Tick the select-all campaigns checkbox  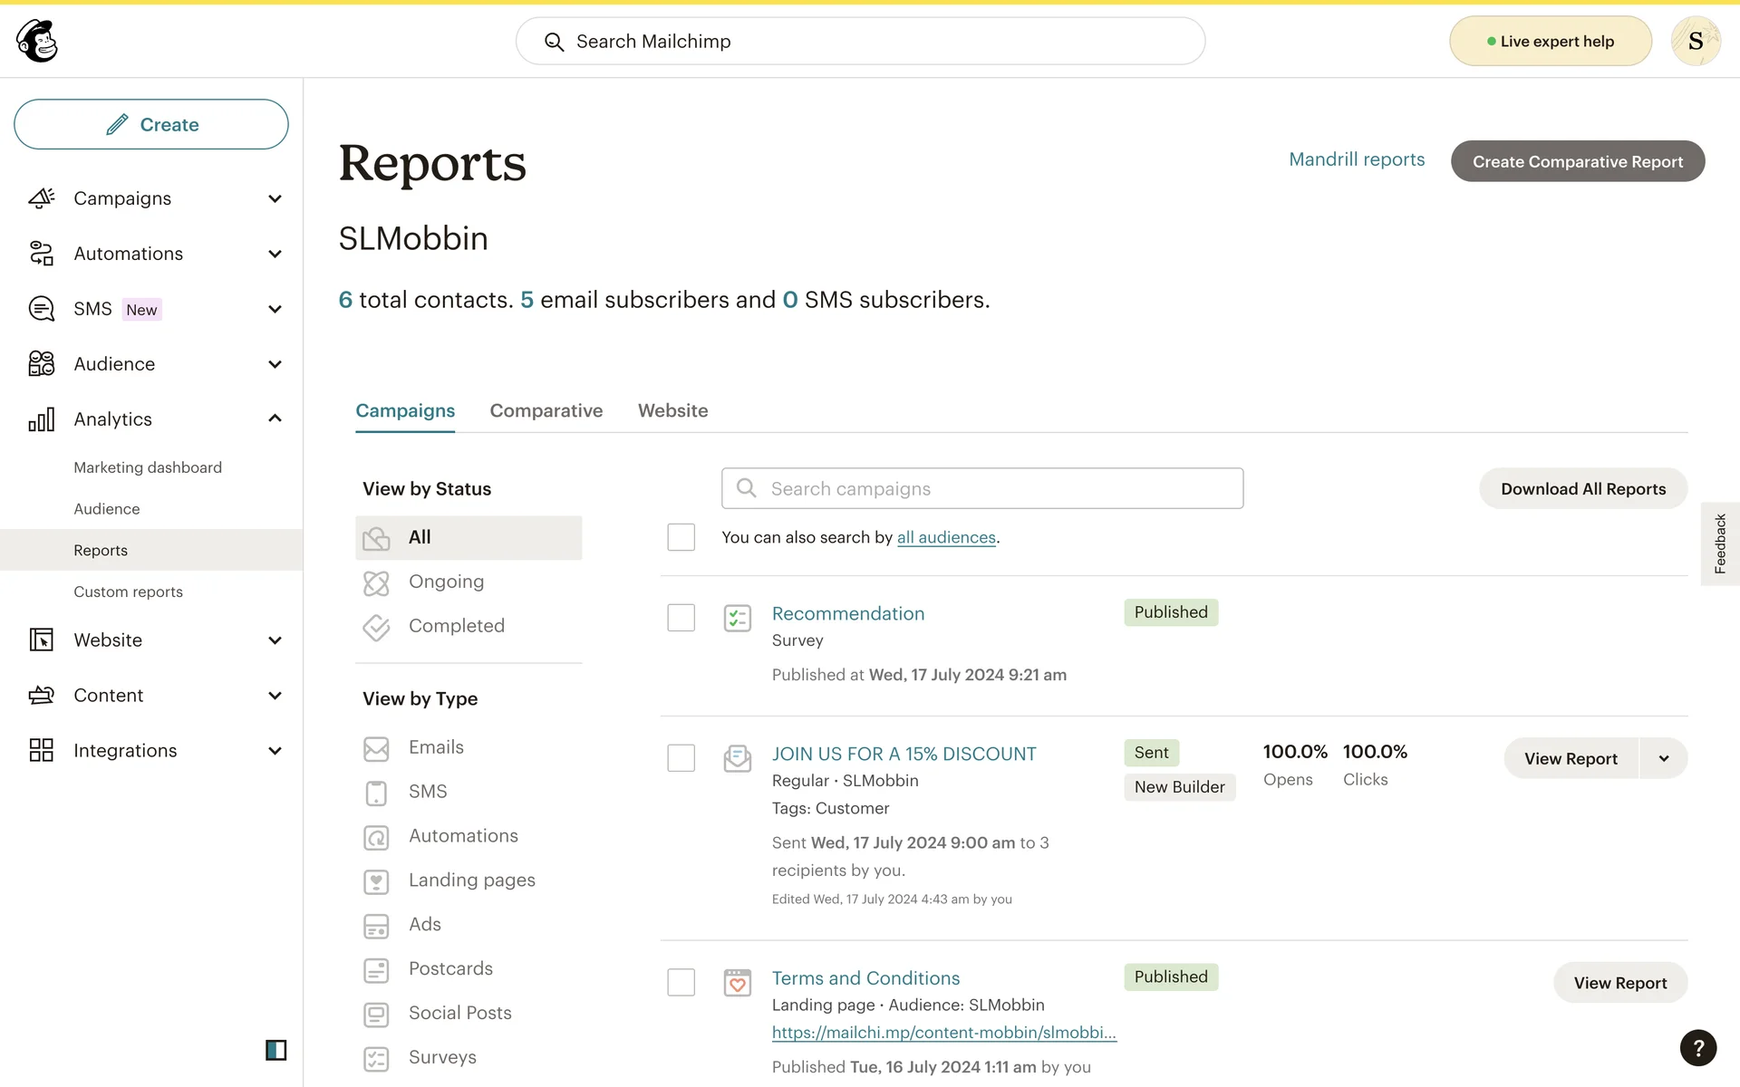(681, 537)
